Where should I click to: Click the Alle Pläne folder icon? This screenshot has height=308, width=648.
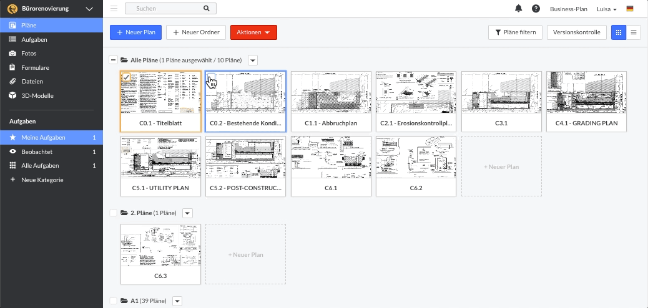124,60
